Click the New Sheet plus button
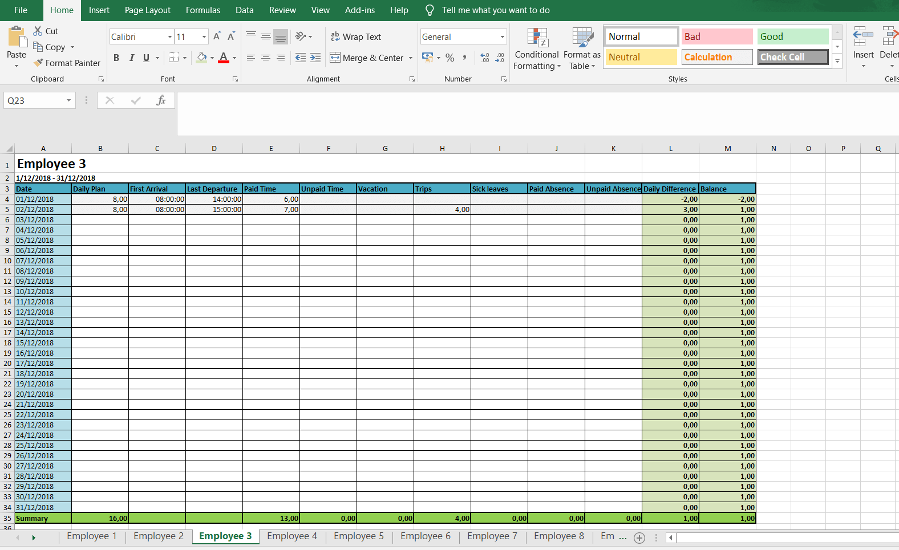The width and height of the screenshot is (899, 550). tap(639, 537)
